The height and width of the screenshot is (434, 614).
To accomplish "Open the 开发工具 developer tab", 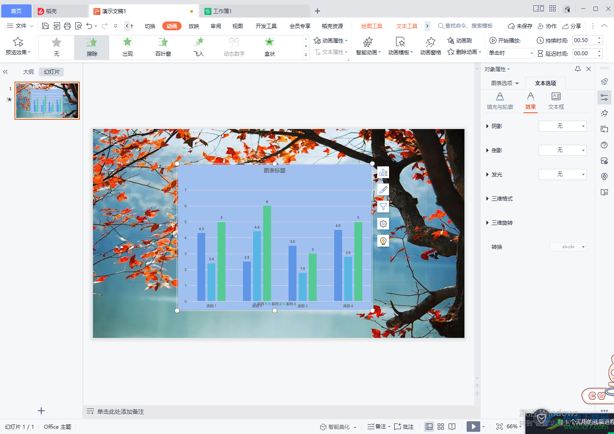I will coord(266,26).
